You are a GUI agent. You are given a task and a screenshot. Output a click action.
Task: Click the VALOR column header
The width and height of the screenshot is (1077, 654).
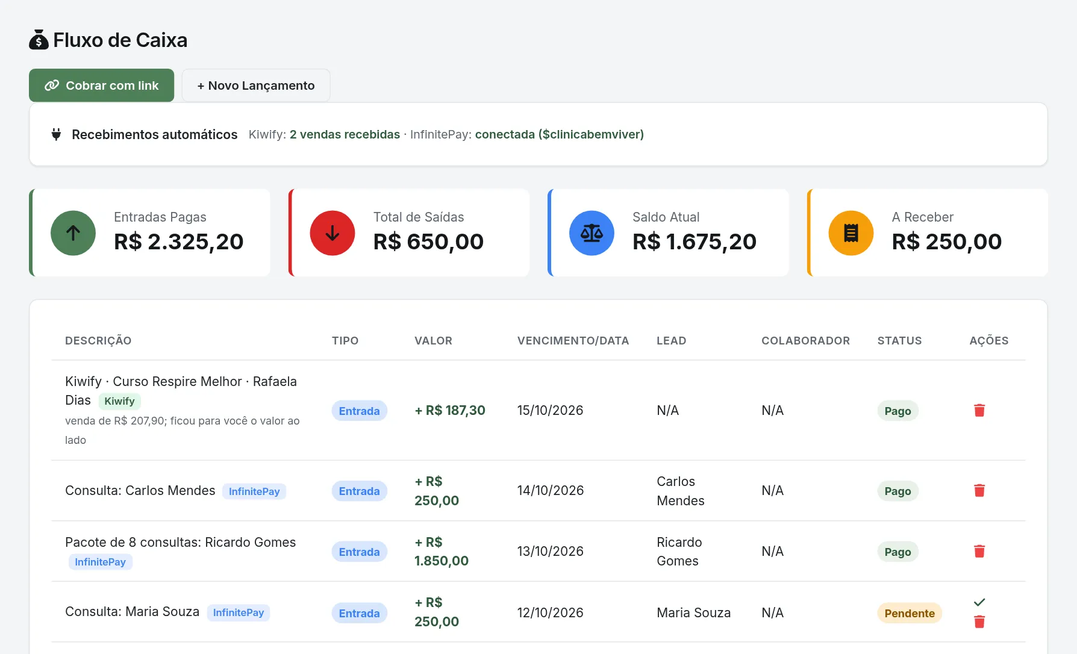point(433,341)
